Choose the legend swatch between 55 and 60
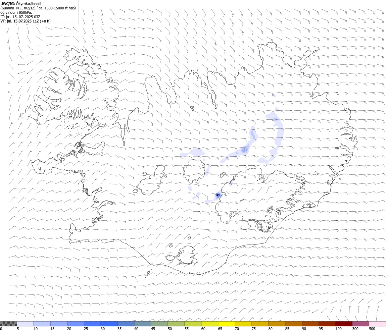 193,324
